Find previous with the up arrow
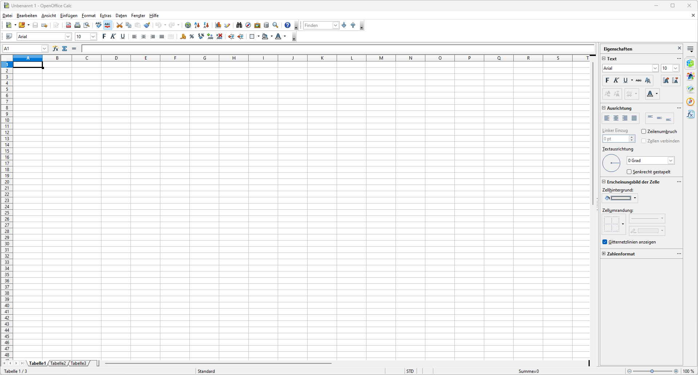Screen dimensions: 698x375 click(x=353, y=25)
